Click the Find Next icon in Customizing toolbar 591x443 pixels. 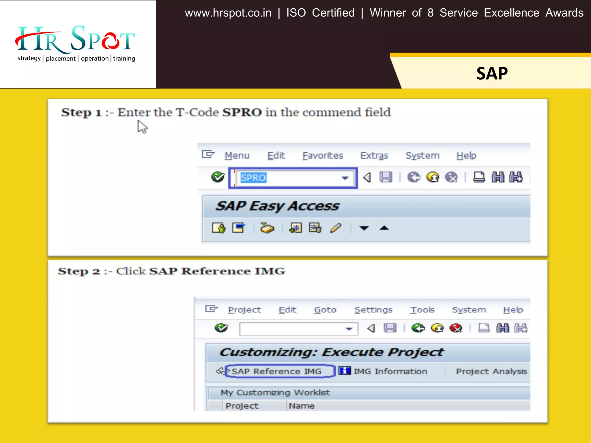(521, 328)
